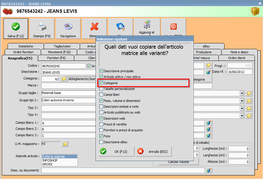Click the yellow boxes icon in header
This screenshot has width=263, height=179.
[255, 11]
